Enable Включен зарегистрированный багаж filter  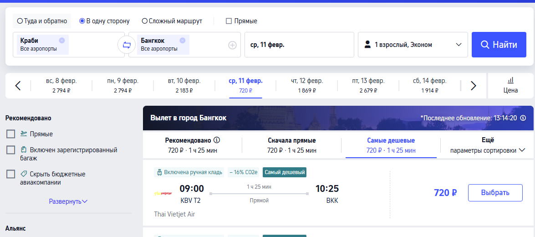click(11, 150)
